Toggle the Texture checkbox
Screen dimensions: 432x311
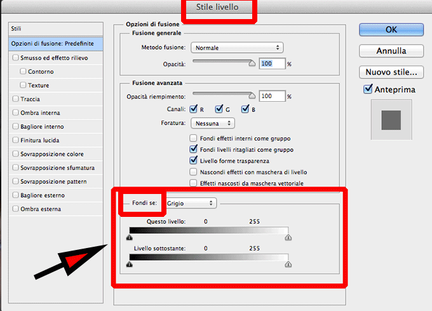point(23,85)
